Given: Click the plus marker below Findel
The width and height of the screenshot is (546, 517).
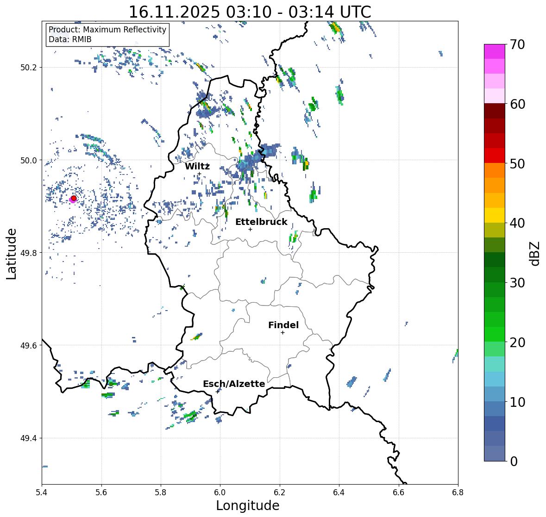Looking at the screenshot, I should (283, 333).
